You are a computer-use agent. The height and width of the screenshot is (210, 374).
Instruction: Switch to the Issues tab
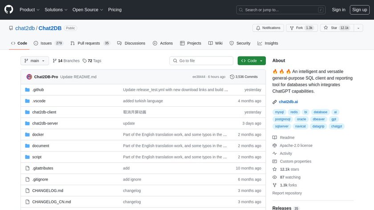46,43
